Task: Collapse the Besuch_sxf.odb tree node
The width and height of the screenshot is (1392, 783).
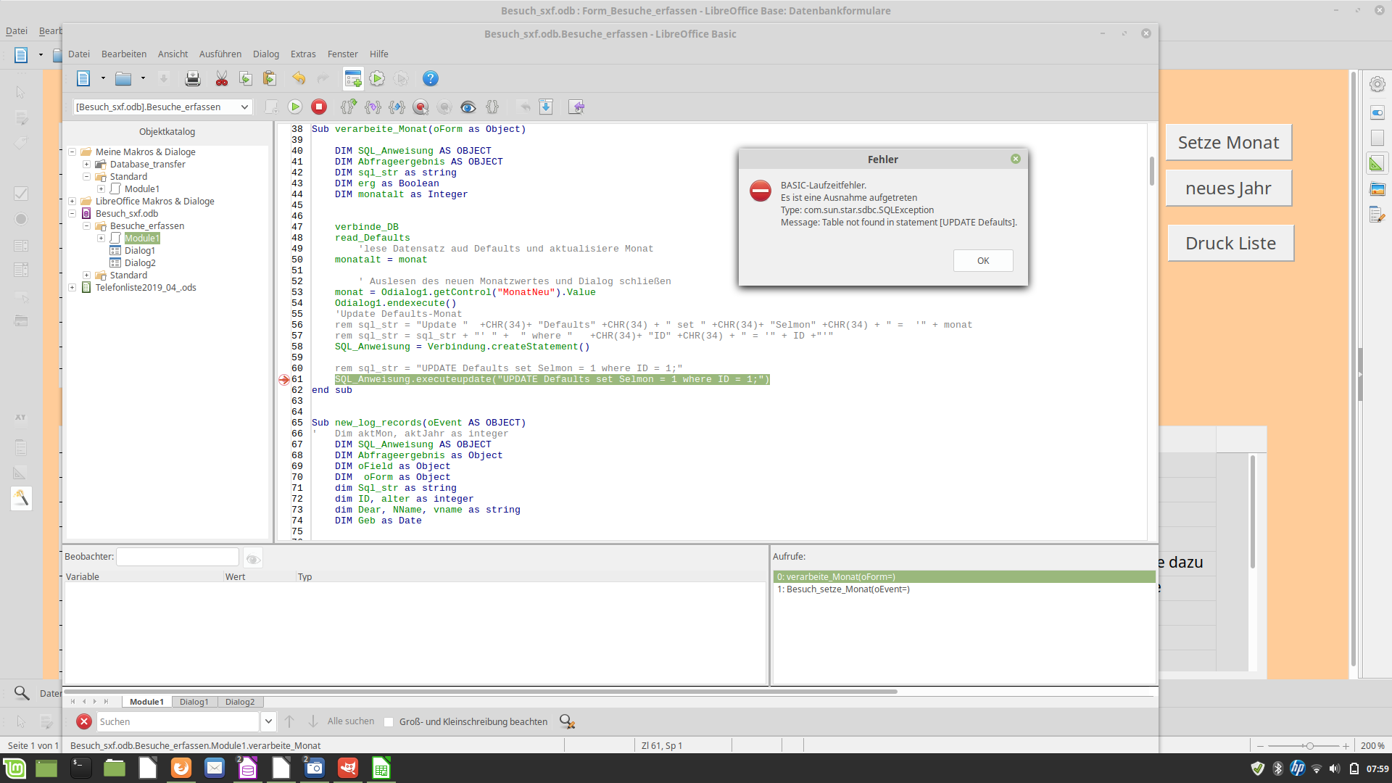Action: tap(72, 214)
